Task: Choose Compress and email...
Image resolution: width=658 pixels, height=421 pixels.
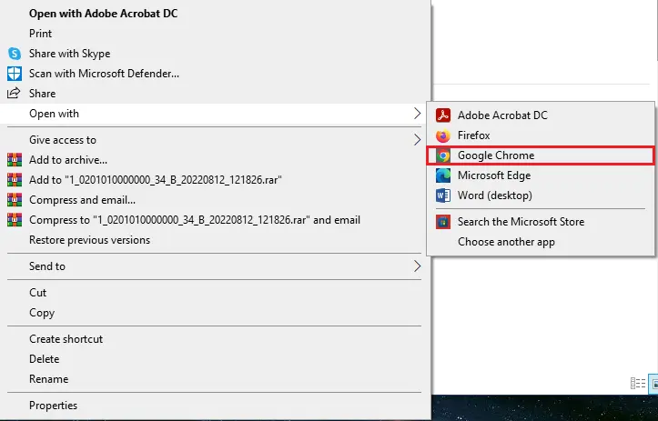Action: coord(214,200)
